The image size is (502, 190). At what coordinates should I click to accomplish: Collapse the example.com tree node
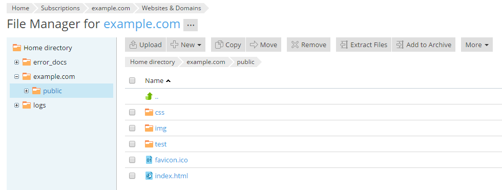pos(16,77)
